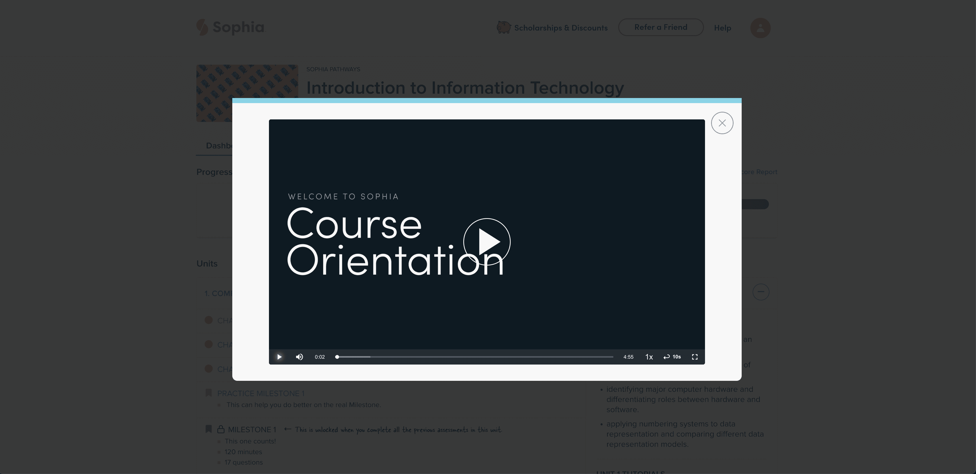Click the SOPHIA PATHWAYS label
This screenshot has width=976, height=474.
(333, 69)
